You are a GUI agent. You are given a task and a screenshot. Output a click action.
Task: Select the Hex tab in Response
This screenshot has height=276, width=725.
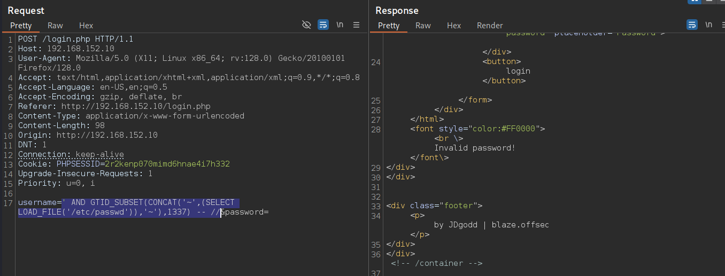454,26
